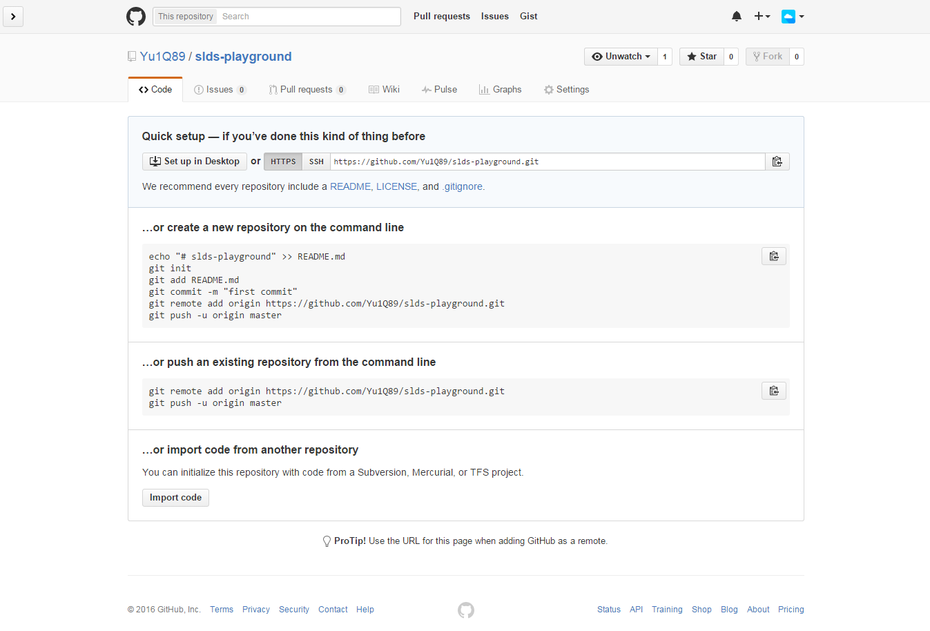Screen dimensions: 930x631
Task: Copy the push existing repository commands
Action: (774, 391)
